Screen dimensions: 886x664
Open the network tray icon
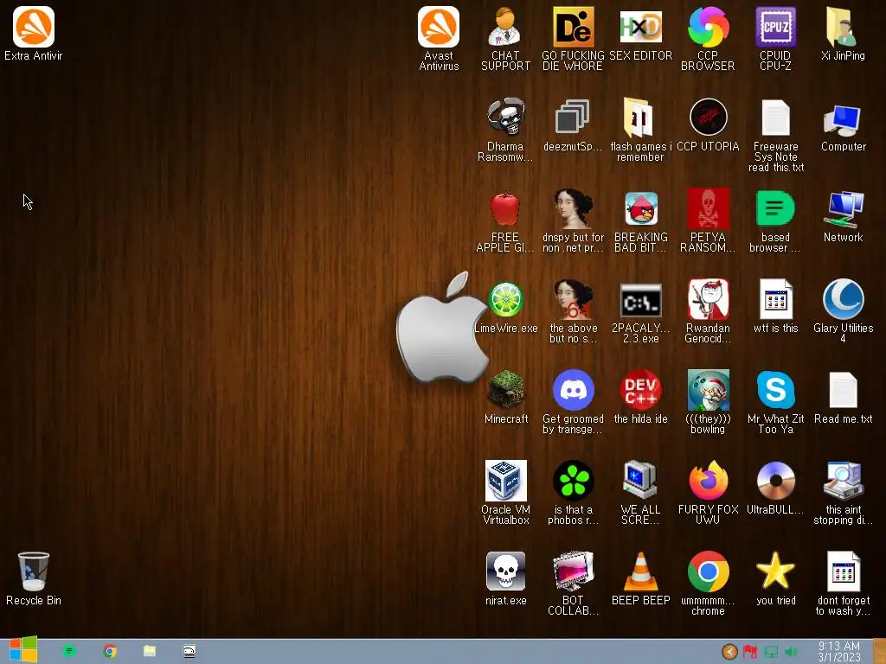click(771, 652)
